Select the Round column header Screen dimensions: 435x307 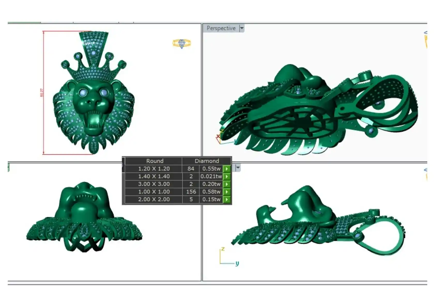[x=154, y=161]
